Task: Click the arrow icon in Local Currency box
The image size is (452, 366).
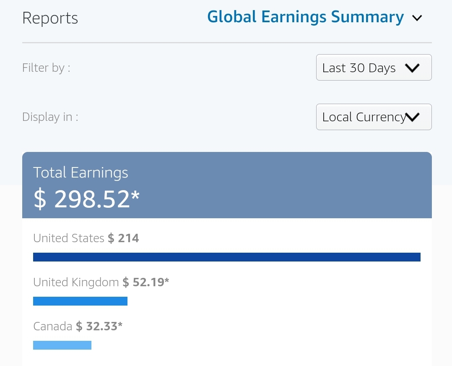Action: click(413, 117)
